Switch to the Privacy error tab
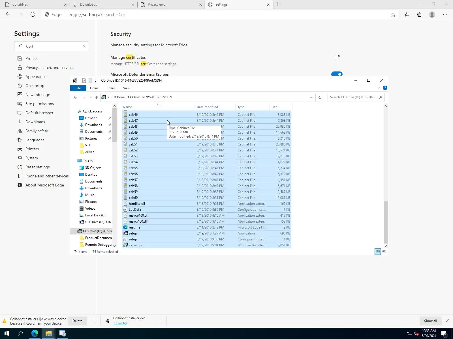This screenshot has width=453, height=339. coord(171,5)
